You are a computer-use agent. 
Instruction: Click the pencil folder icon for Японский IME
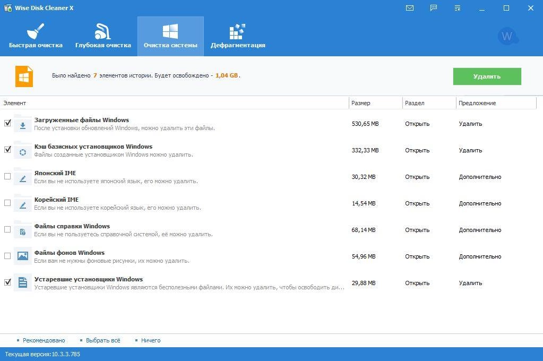click(x=22, y=177)
